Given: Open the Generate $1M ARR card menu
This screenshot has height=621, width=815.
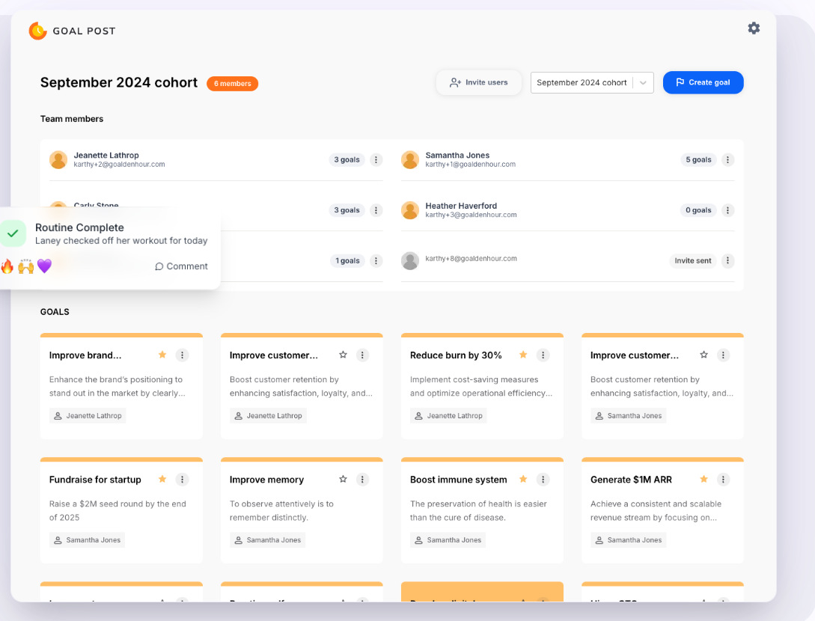Looking at the screenshot, I should point(723,479).
